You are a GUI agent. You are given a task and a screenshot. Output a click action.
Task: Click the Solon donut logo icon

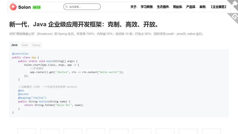(x=13, y=7)
